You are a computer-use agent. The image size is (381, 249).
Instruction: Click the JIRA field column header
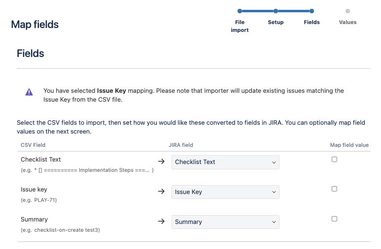(181, 145)
